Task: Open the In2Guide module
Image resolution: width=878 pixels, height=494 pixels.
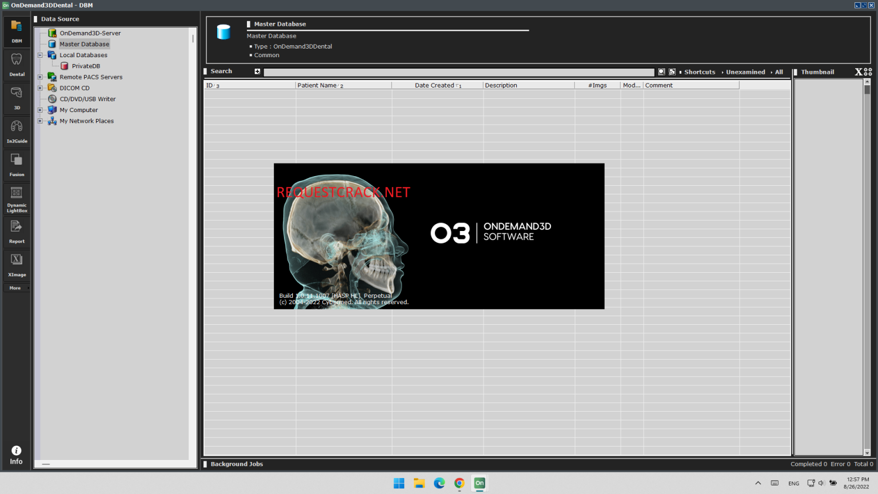Action: (16, 130)
